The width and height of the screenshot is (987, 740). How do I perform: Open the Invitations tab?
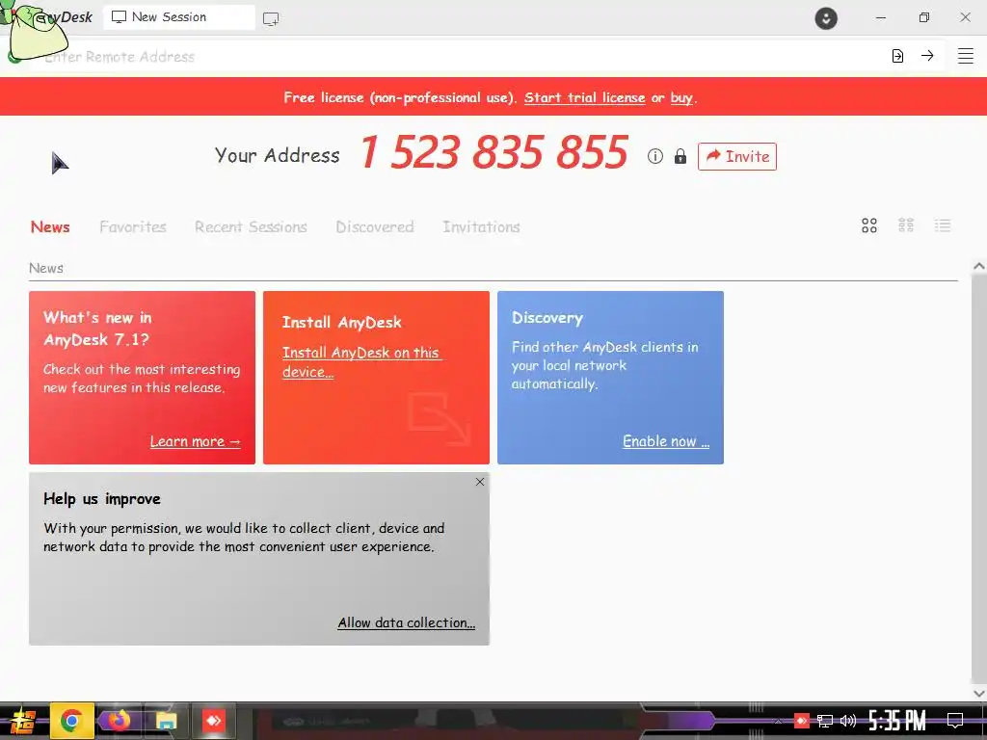tap(481, 227)
